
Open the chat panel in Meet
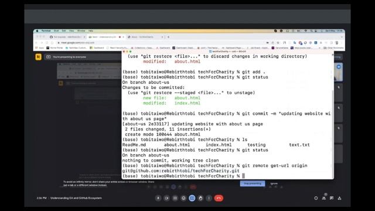pos(332,198)
